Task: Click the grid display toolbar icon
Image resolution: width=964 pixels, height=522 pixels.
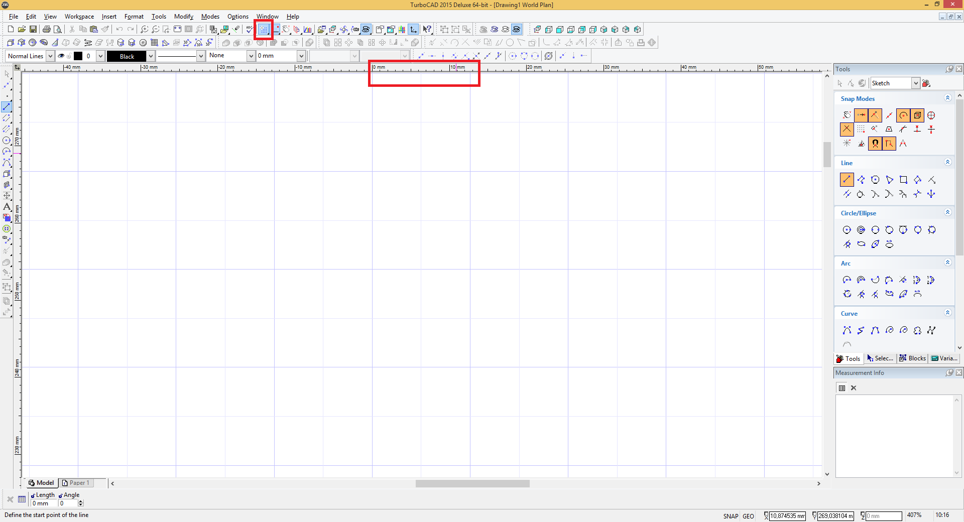Action: pyautogui.click(x=264, y=30)
